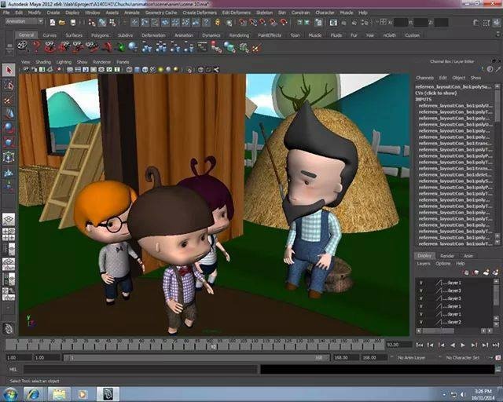503x402 pixels.
Task: Toggle visibility V of the first layer
Action: tap(420, 283)
